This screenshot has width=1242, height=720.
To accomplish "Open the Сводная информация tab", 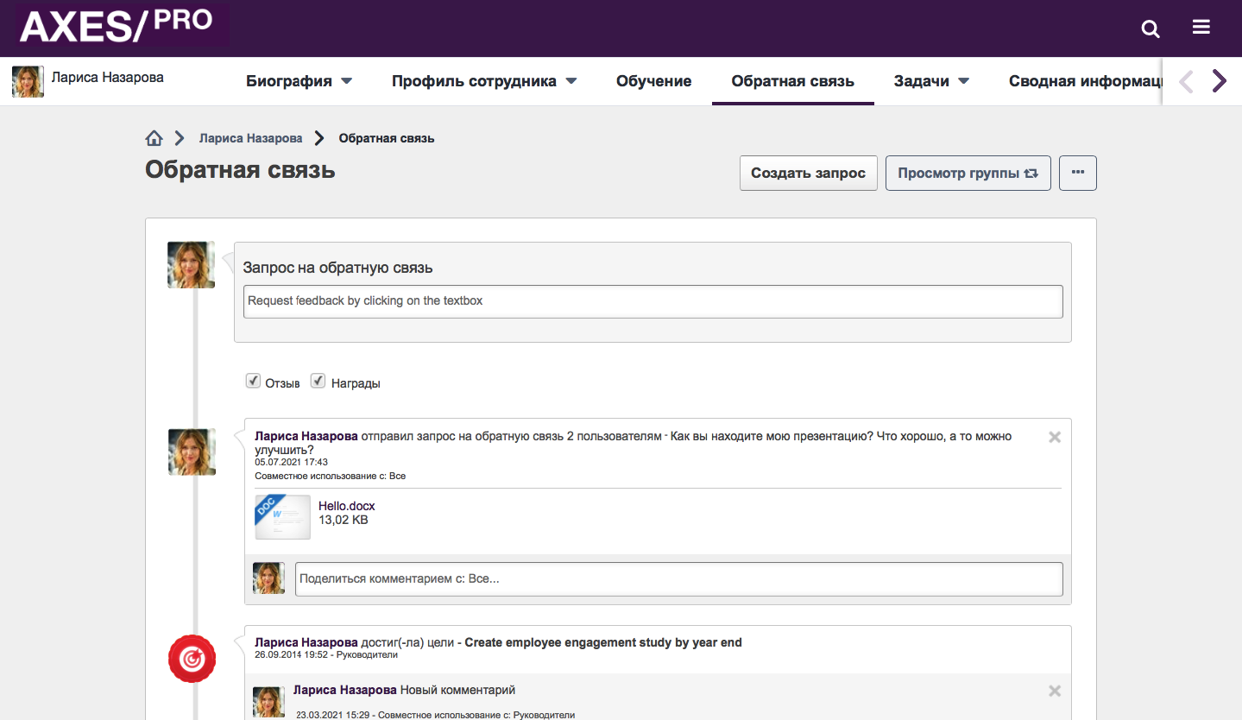I will pos(1085,81).
